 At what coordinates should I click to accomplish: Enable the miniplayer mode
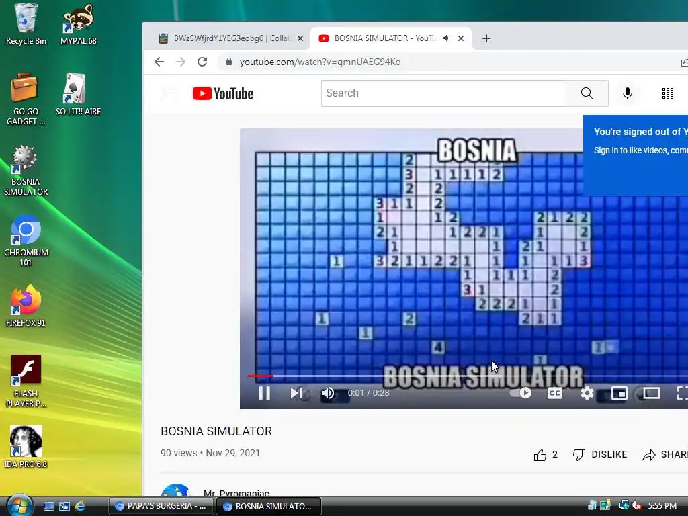pyautogui.click(x=619, y=393)
